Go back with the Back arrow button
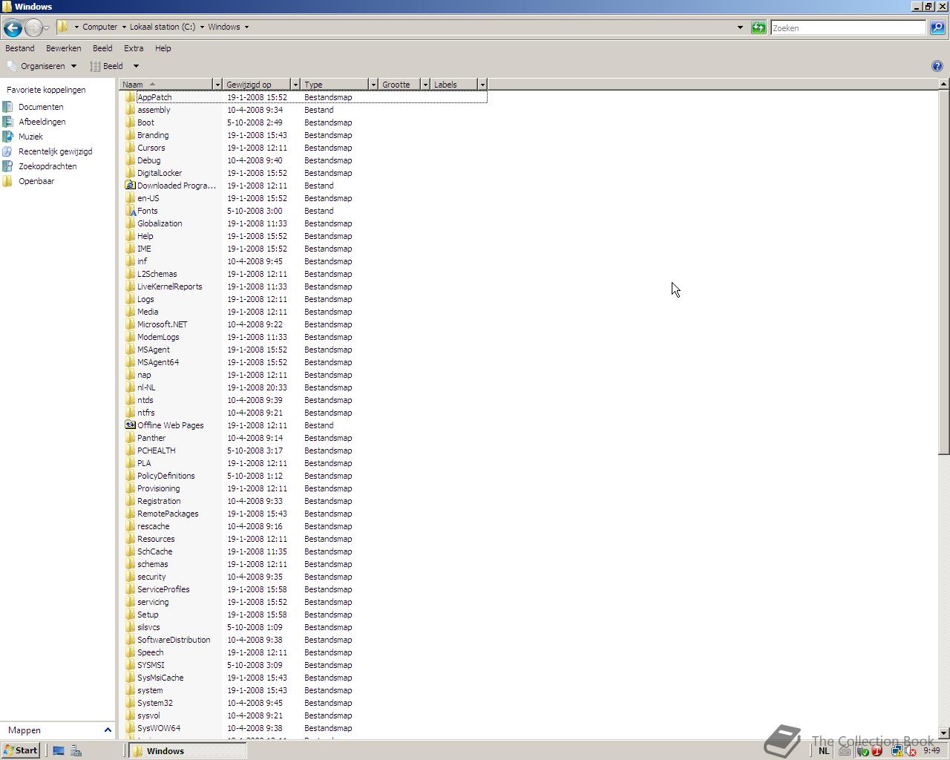This screenshot has height=760, width=950. pos(13,28)
